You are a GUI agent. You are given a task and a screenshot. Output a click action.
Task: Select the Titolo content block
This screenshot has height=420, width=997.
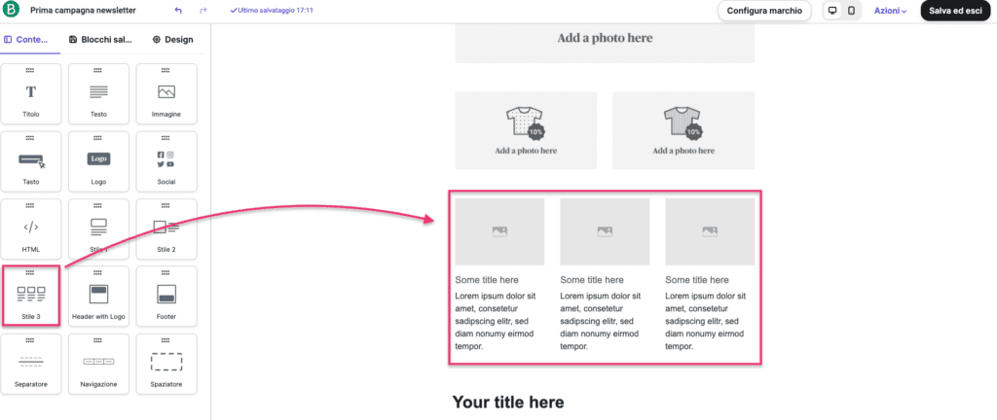(31, 94)
